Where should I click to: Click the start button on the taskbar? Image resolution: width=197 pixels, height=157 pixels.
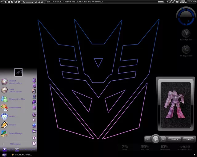click(4, 155)
